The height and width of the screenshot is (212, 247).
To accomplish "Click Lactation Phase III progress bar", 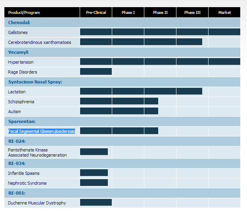I will 190,91.
